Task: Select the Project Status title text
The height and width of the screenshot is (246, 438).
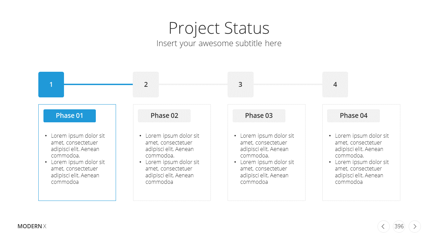Action: point(219,28)
